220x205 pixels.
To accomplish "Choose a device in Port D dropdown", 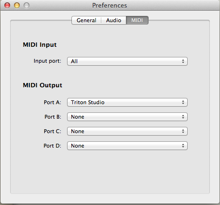I will tap(127, 146).
